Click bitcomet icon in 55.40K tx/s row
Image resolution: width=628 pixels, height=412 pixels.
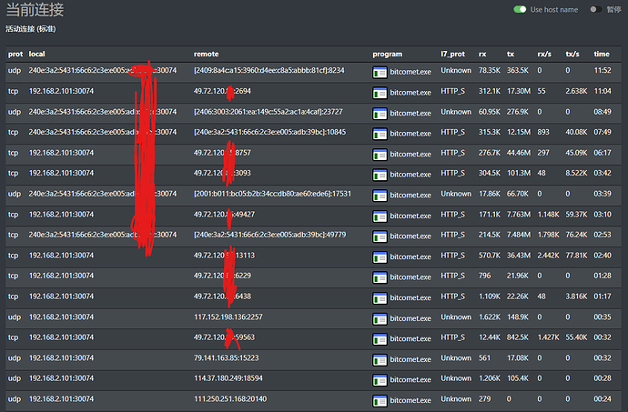(x=380, y=339)
